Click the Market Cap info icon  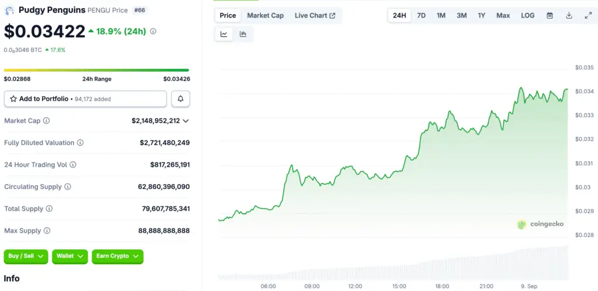pyautogui.click(x=47, y=121)
